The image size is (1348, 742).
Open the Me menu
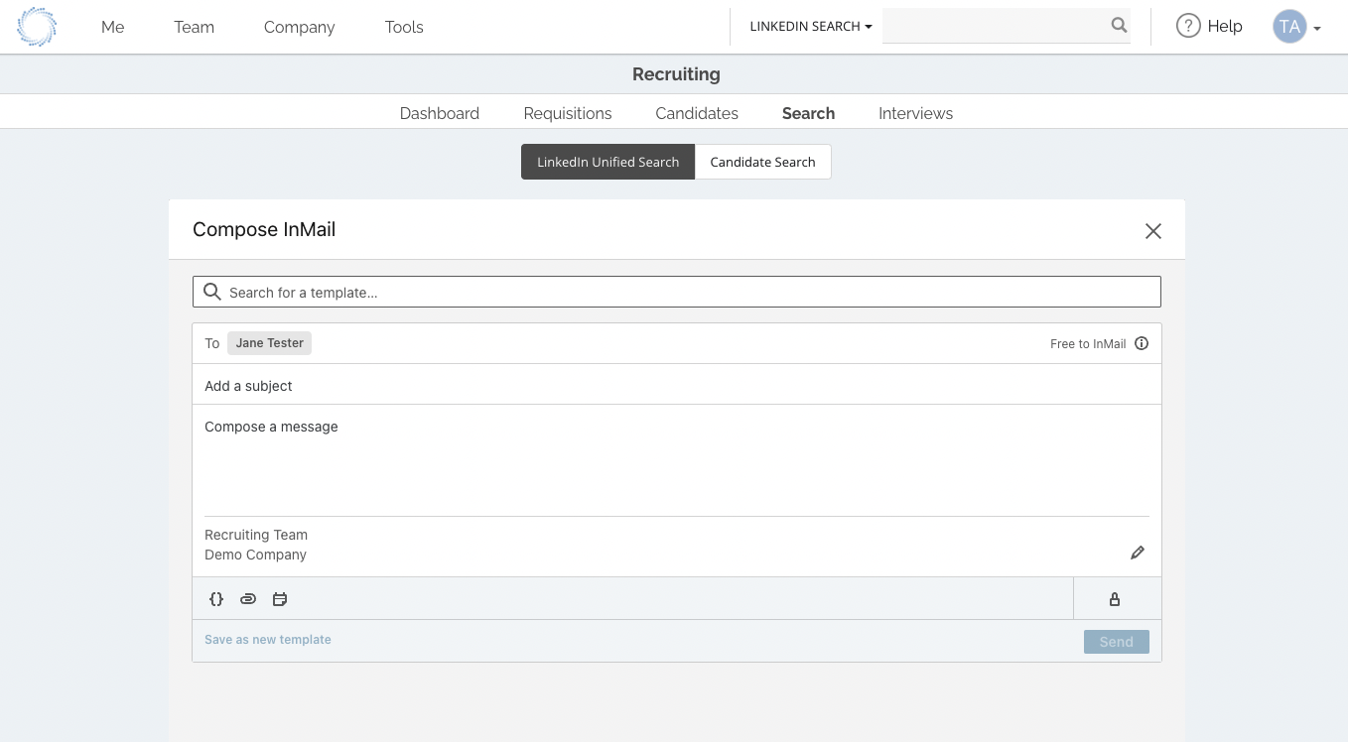[113, 27]
